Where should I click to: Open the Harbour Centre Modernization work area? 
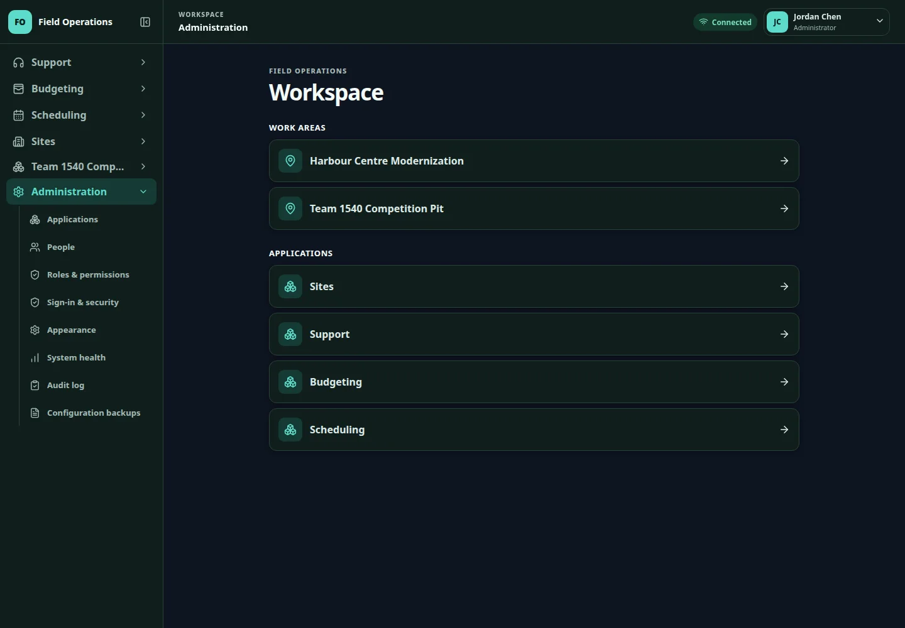click(534, 161)
